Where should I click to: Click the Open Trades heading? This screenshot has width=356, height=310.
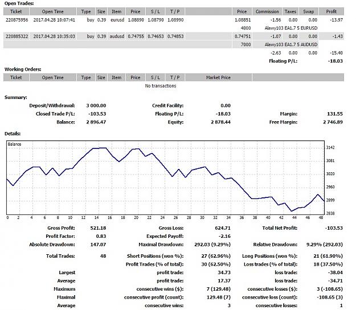[19, 3]
